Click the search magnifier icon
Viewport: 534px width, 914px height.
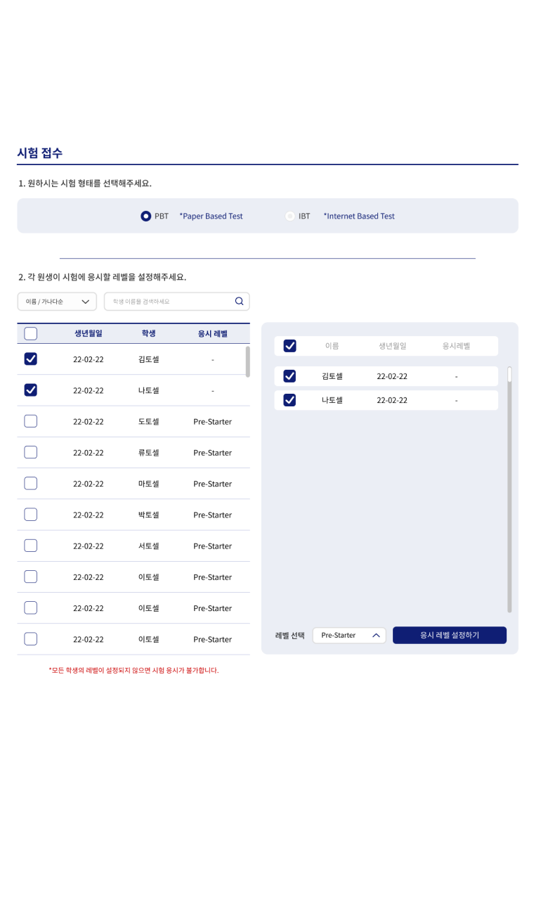[x=239, y=301]
